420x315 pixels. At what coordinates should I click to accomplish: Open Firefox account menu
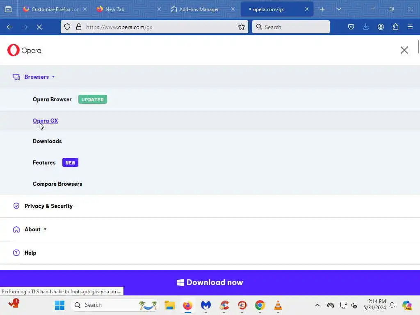coord(381,27)
